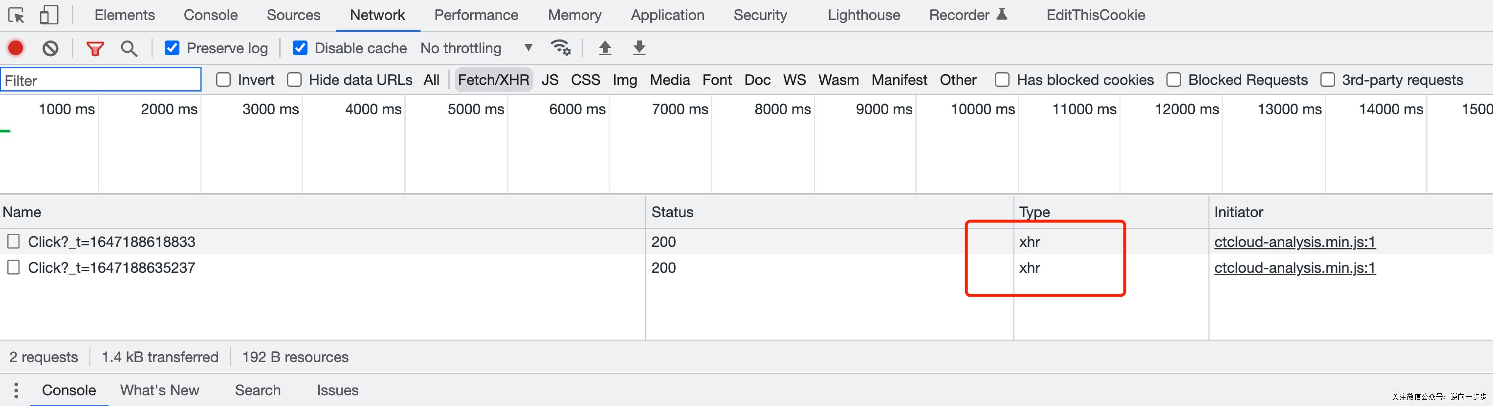Click the import HAR upload arrow

[605, 47]
